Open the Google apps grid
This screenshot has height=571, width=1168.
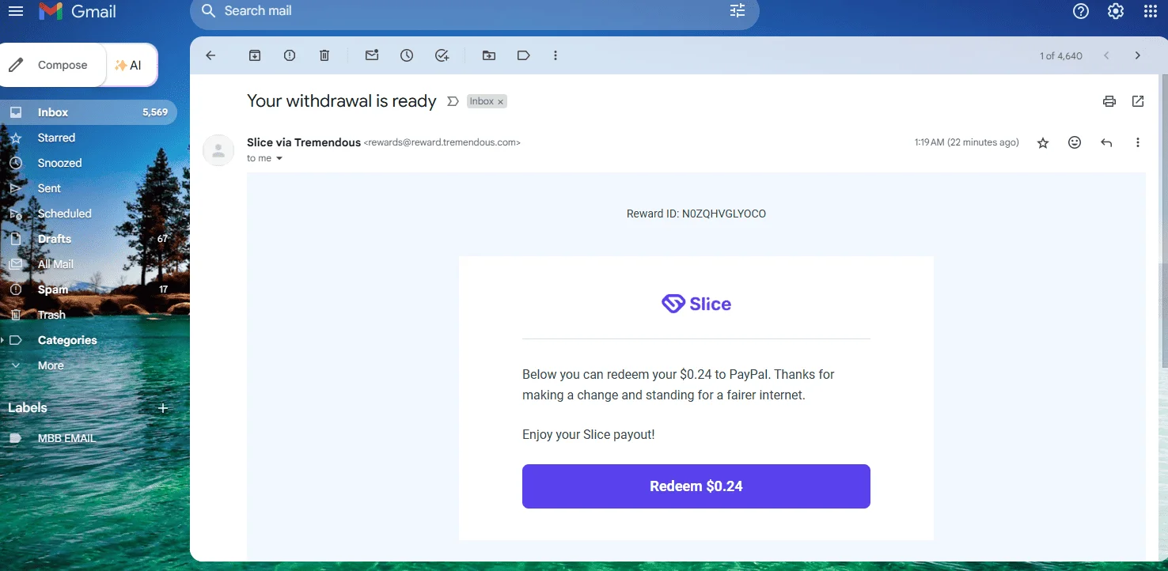click(1151, 11)
